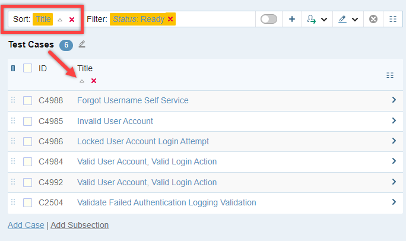406x241 pixels.
Task: Open the export dropdown with green arrow
Action: [318, 19]
